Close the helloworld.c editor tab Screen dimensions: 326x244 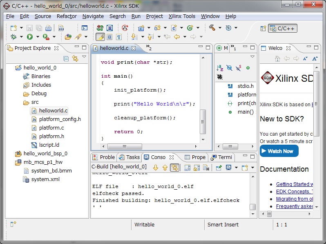(x=134, y=48)
